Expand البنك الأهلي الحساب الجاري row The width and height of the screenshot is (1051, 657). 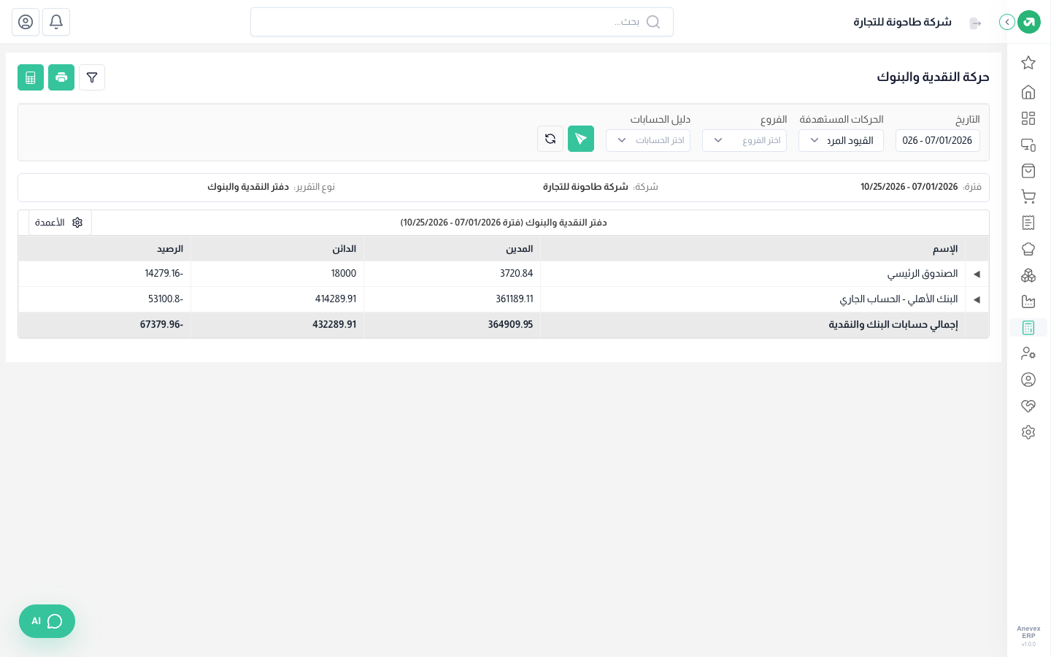coord(977,299)
